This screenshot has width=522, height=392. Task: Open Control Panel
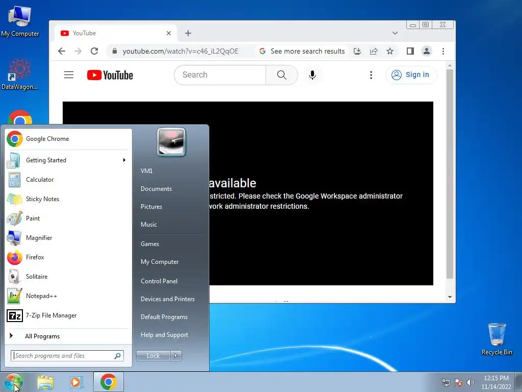[x=159, y=281]
